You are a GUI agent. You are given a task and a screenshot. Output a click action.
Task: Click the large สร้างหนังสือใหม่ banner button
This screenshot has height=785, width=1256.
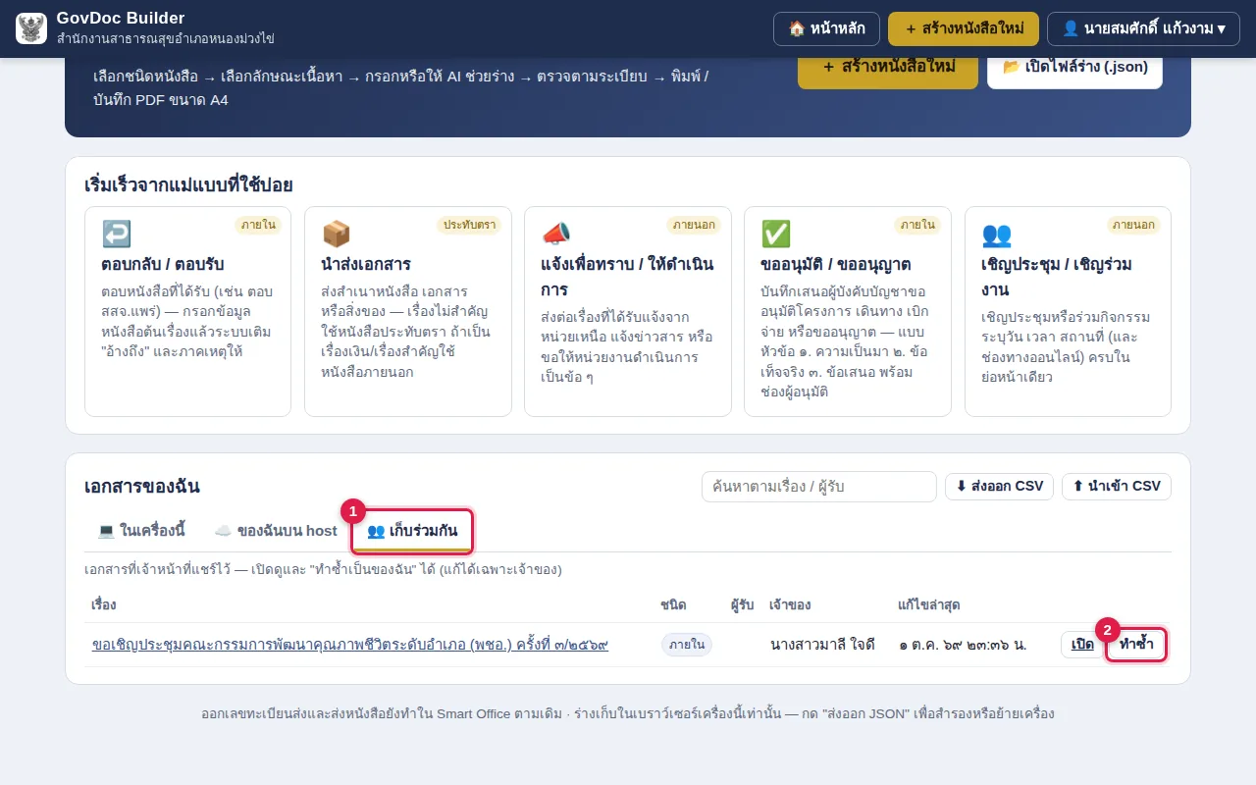pyautogui.click(x=888, y=67)
